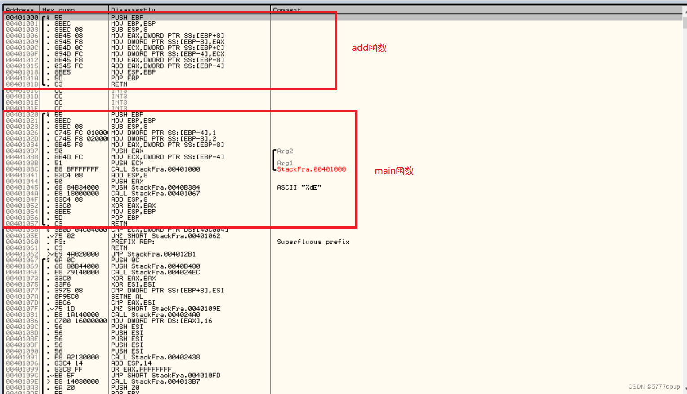This screenshot has height=394, width=687.
Task: Select RETN at address 0040101B
Action: [x=119, y=84]
